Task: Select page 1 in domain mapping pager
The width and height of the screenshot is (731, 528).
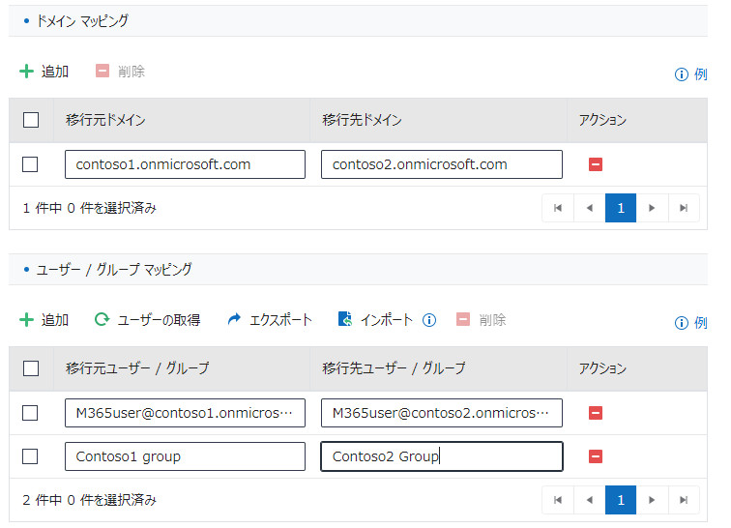Action: (621, 208)
